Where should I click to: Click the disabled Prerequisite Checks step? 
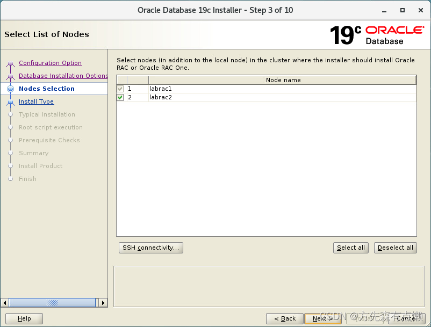(49, 140)
